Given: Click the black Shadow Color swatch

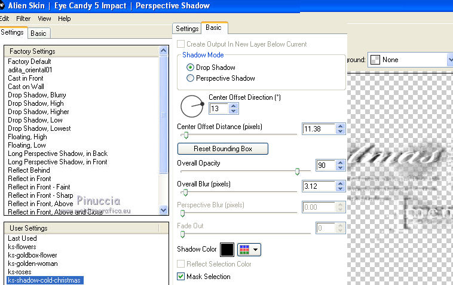Looking at the screenshot, I should click(227, 250).
